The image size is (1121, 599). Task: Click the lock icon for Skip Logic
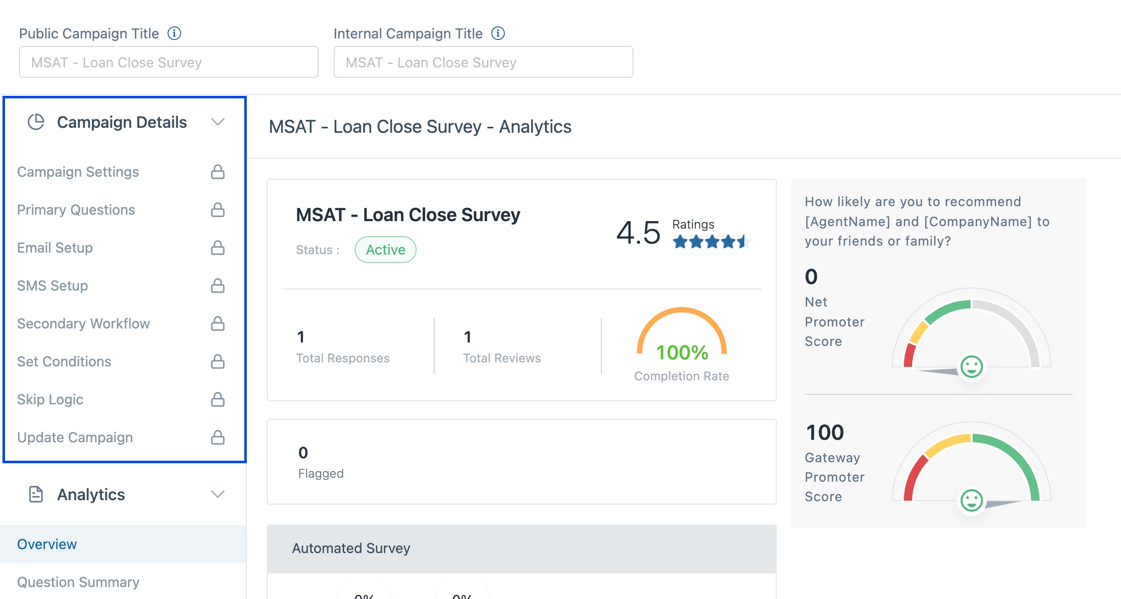click(x=218, y=399)
